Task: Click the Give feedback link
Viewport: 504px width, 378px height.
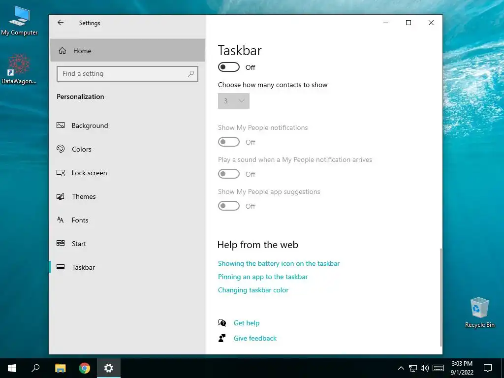Action: (255, 338)
